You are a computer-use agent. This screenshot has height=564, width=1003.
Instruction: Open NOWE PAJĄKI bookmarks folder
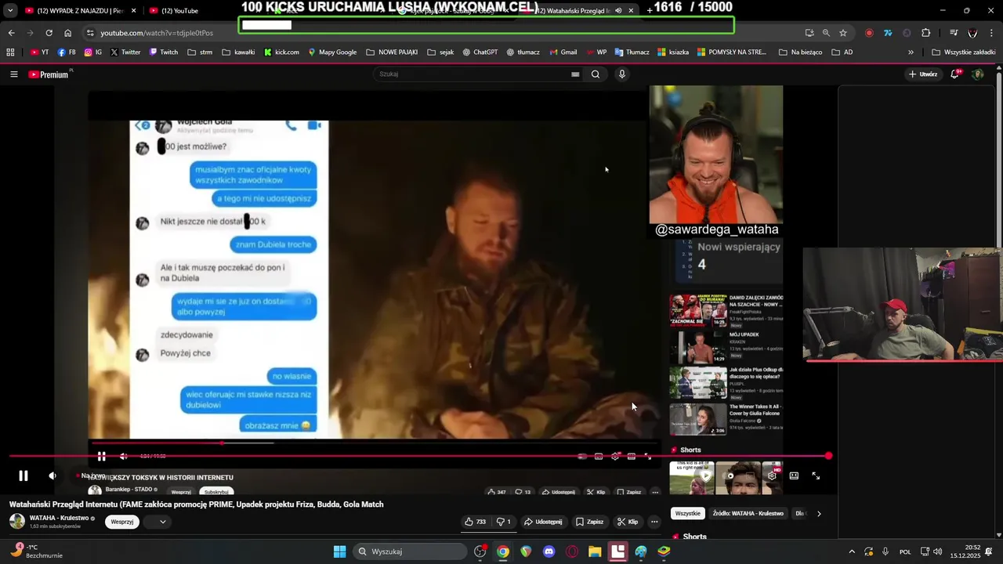tap(391, 52)
